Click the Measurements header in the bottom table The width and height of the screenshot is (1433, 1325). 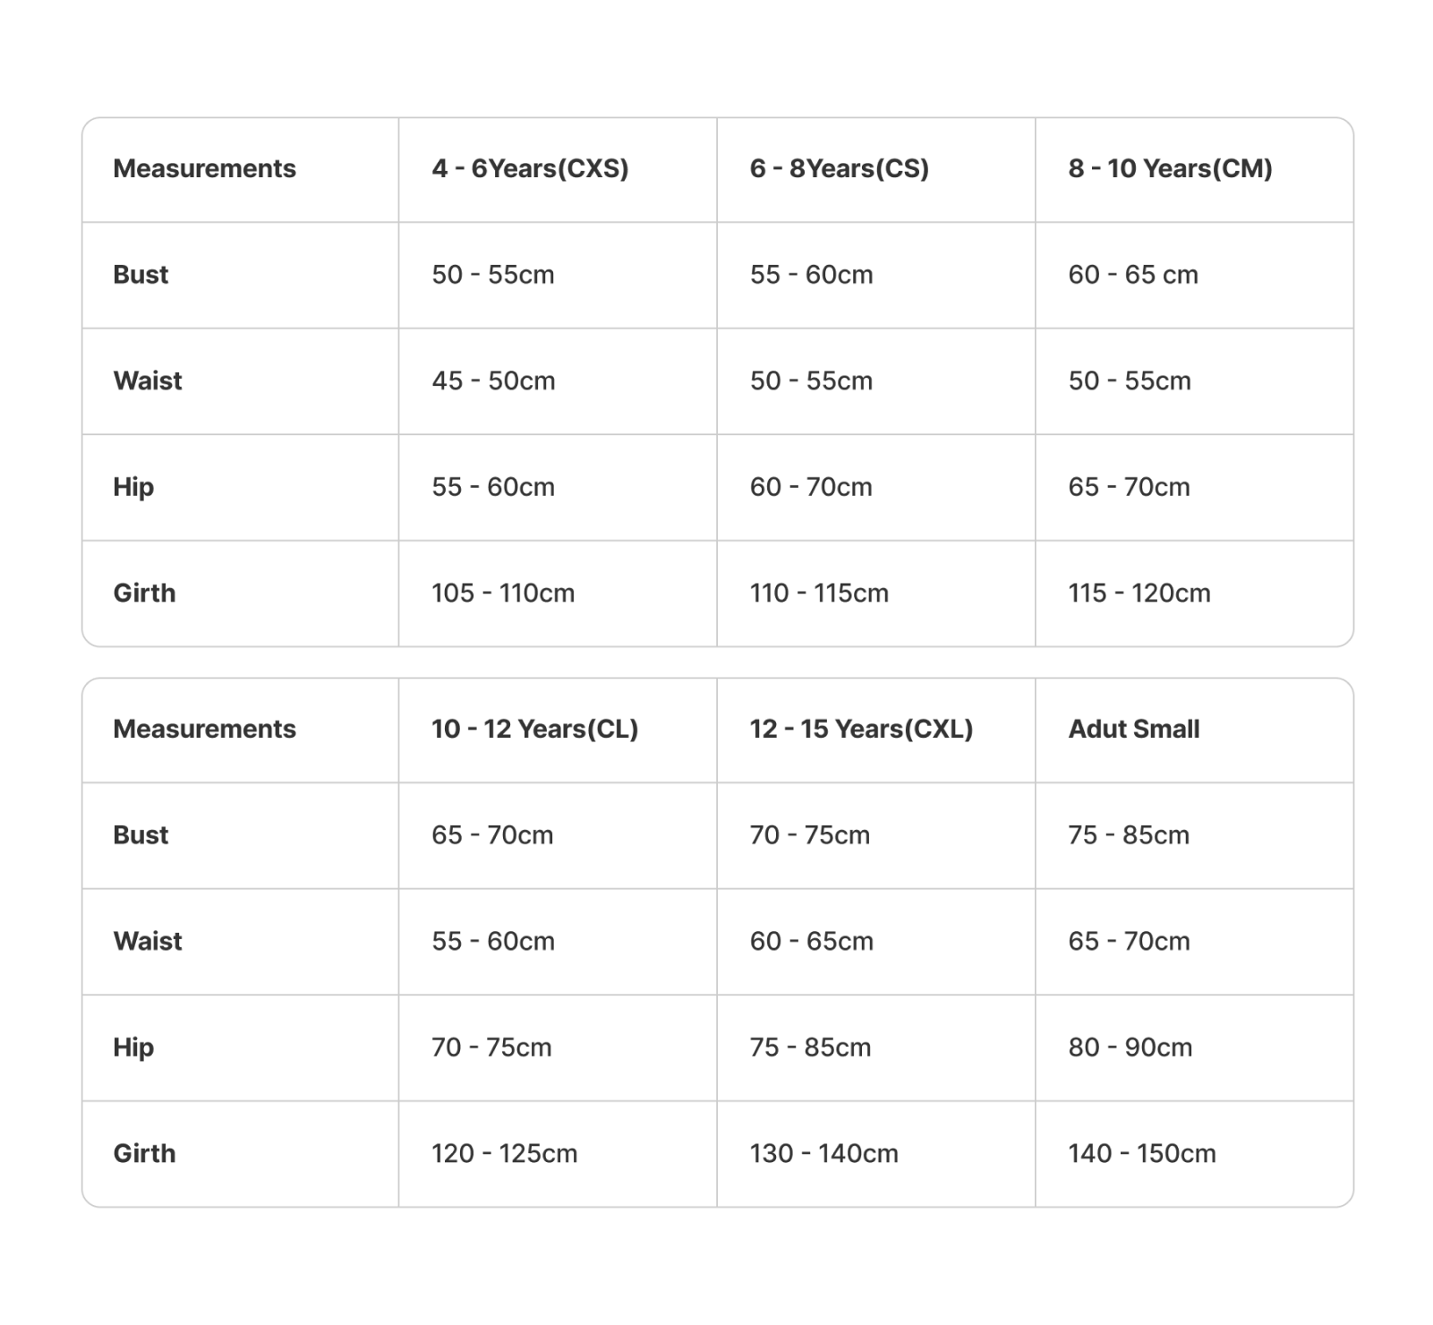click(204, 729)
